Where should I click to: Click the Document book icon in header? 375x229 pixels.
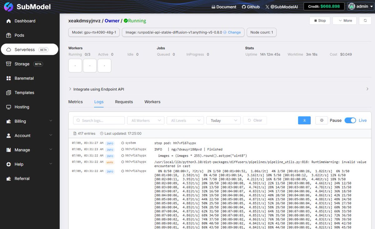click(213, 7)
